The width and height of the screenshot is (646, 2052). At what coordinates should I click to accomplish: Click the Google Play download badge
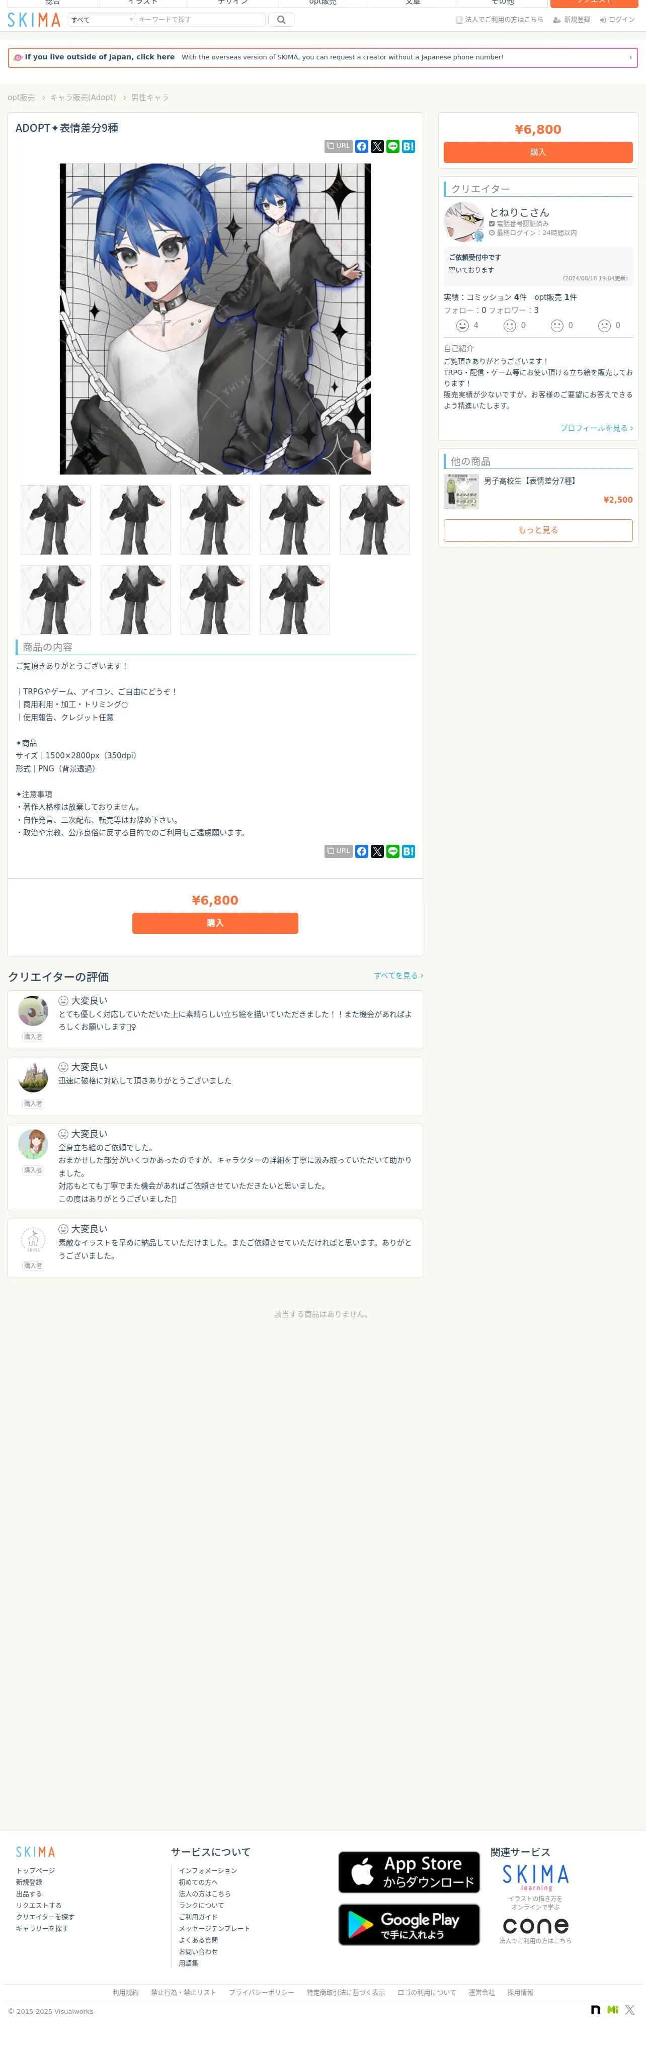410,1925
